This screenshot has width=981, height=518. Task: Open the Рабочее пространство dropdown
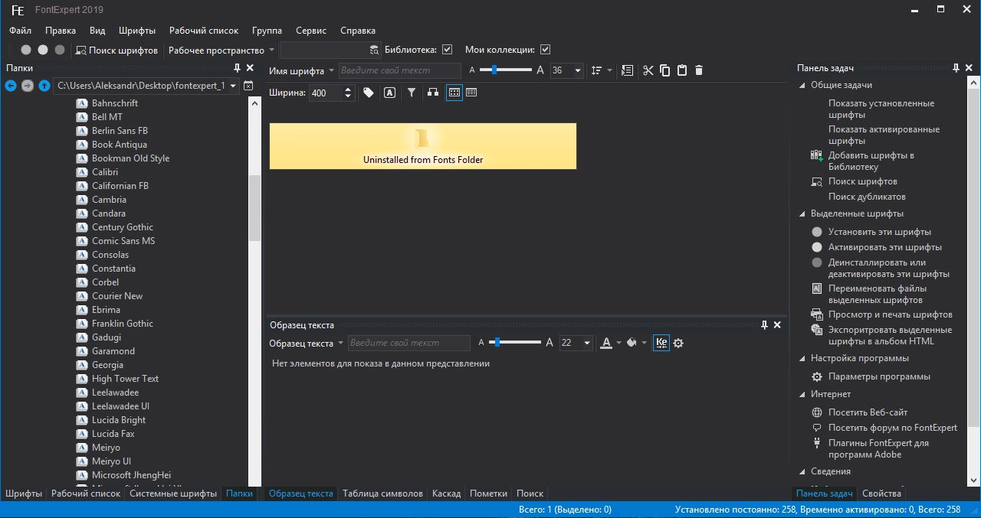(x=221, y=50)
